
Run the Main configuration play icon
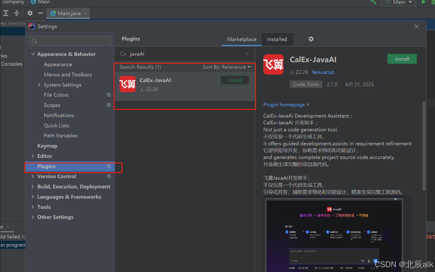[x=423, y=2]
